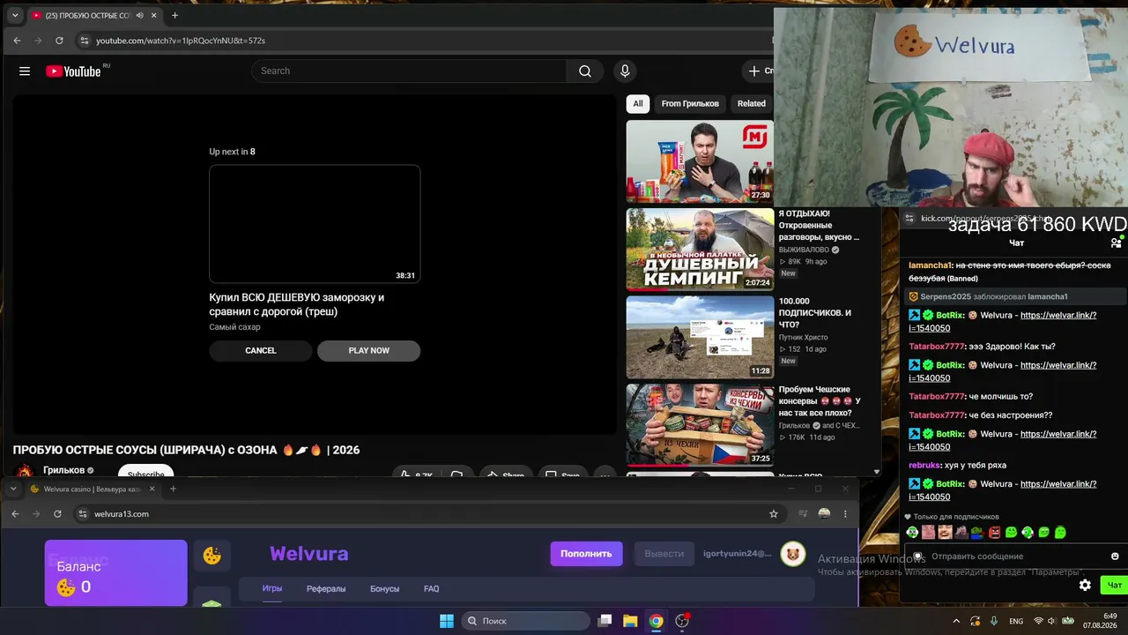Click the Welvura cookie icon button
Viewport: 1128px width, 635px height.
coord(212,556)
